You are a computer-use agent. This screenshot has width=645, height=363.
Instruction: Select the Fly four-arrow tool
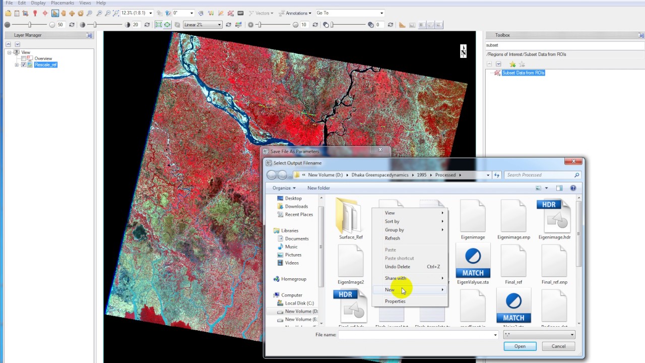72,13
